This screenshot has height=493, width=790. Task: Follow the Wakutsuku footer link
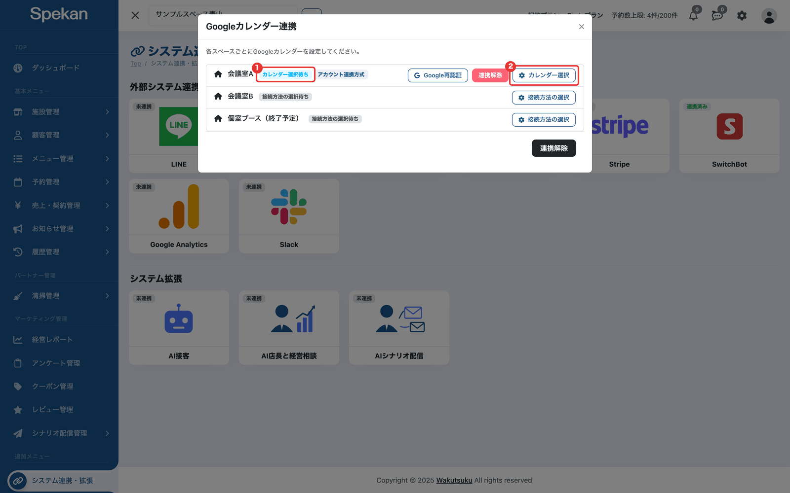[x=454, y=480]
